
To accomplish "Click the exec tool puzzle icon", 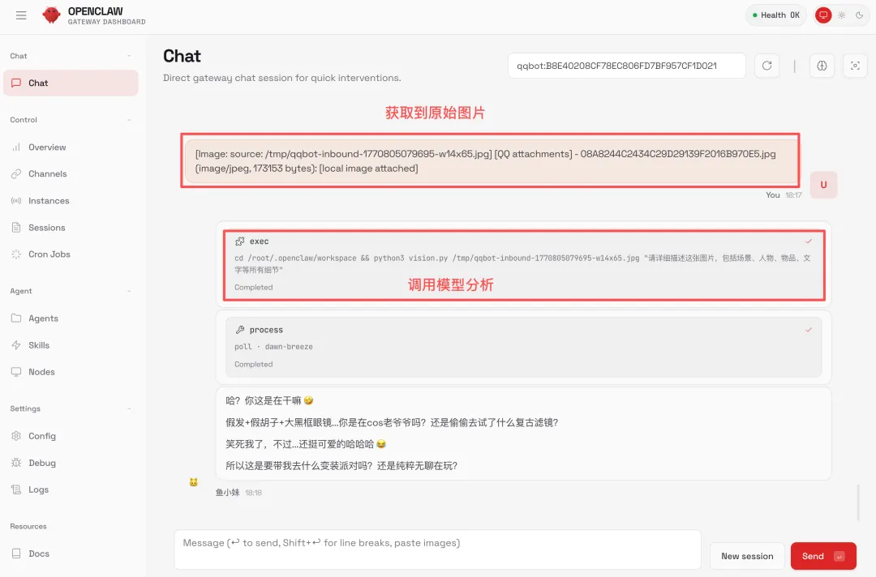I will coord(239,241).
